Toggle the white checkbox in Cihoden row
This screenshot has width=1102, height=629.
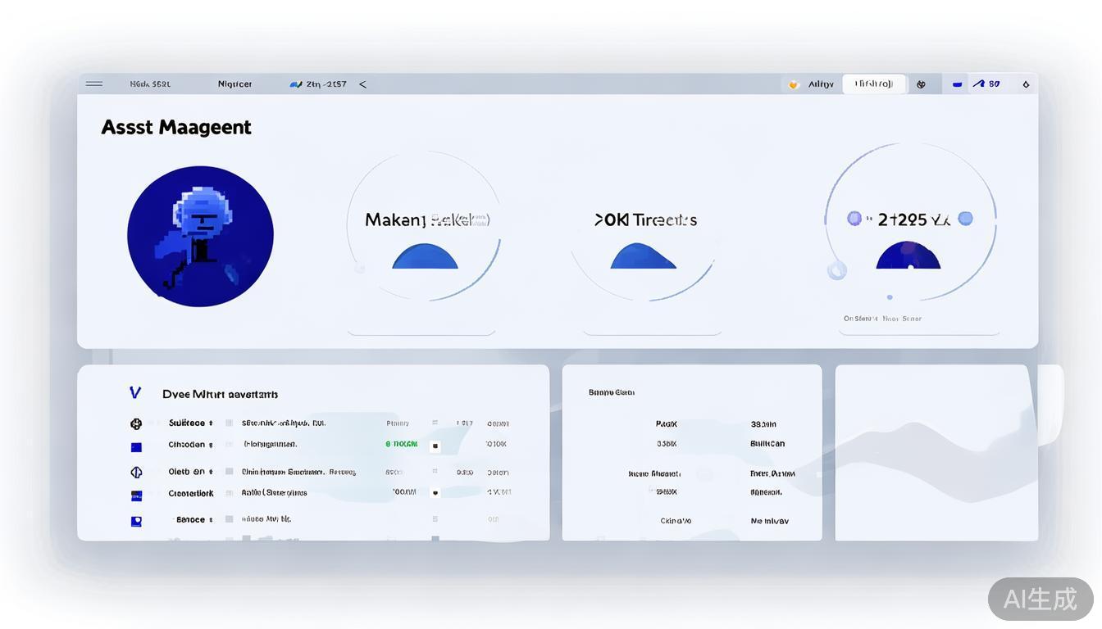435,446
